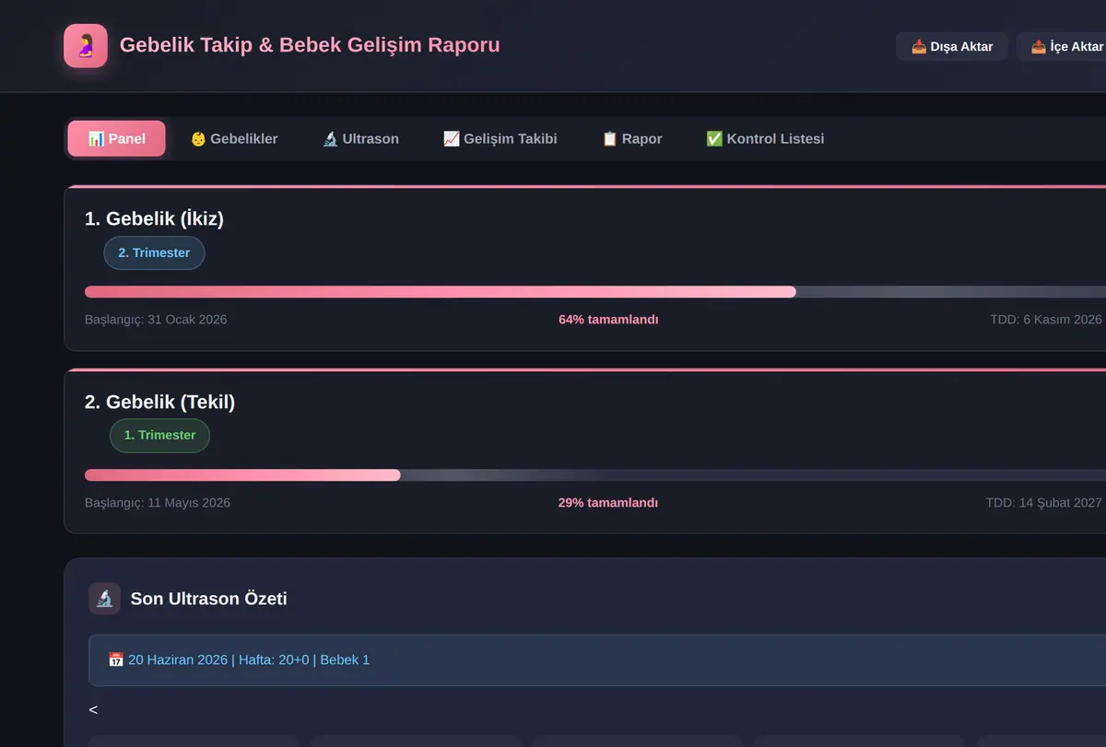Click the pregnant woman app logo icon

[86, 46]
